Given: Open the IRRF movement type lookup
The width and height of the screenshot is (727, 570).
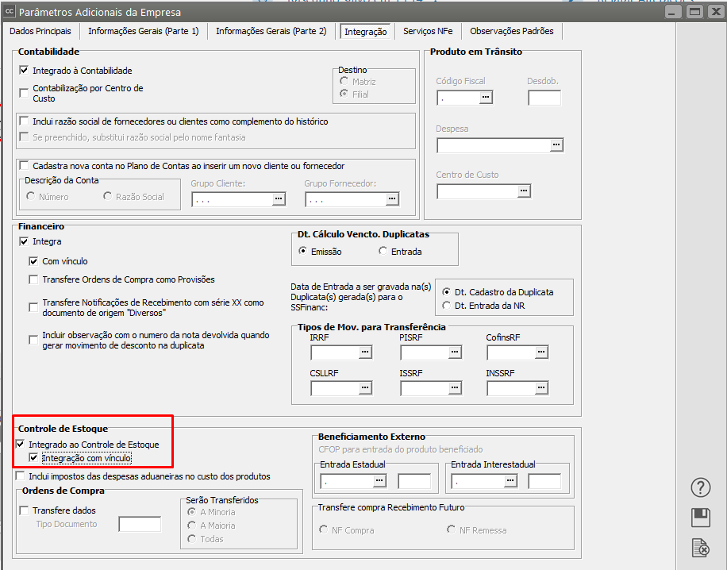Looking at the screenshot, I should [x=365, y=352].
